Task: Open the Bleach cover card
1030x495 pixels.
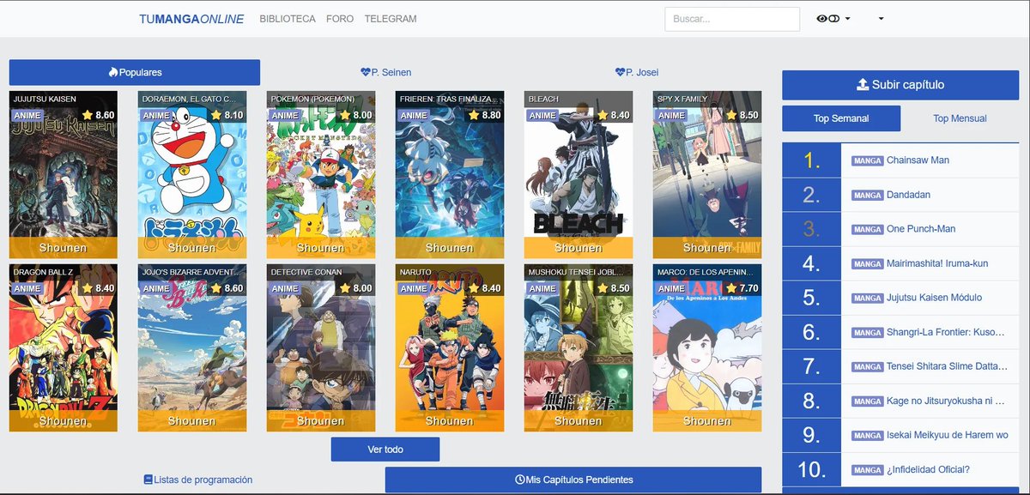Action: point(579,175)
